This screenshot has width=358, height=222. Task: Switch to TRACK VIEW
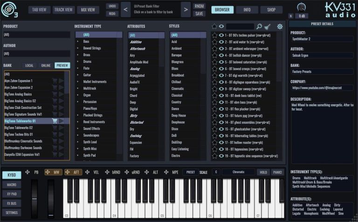63,10
